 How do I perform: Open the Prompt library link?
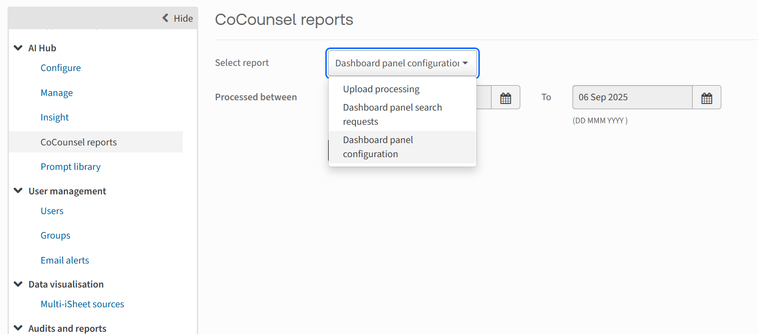click(71, 167)
